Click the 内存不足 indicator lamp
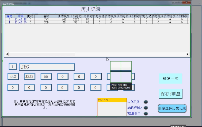The width and height of the screenshot is (202, 127). tap(146, 102)
